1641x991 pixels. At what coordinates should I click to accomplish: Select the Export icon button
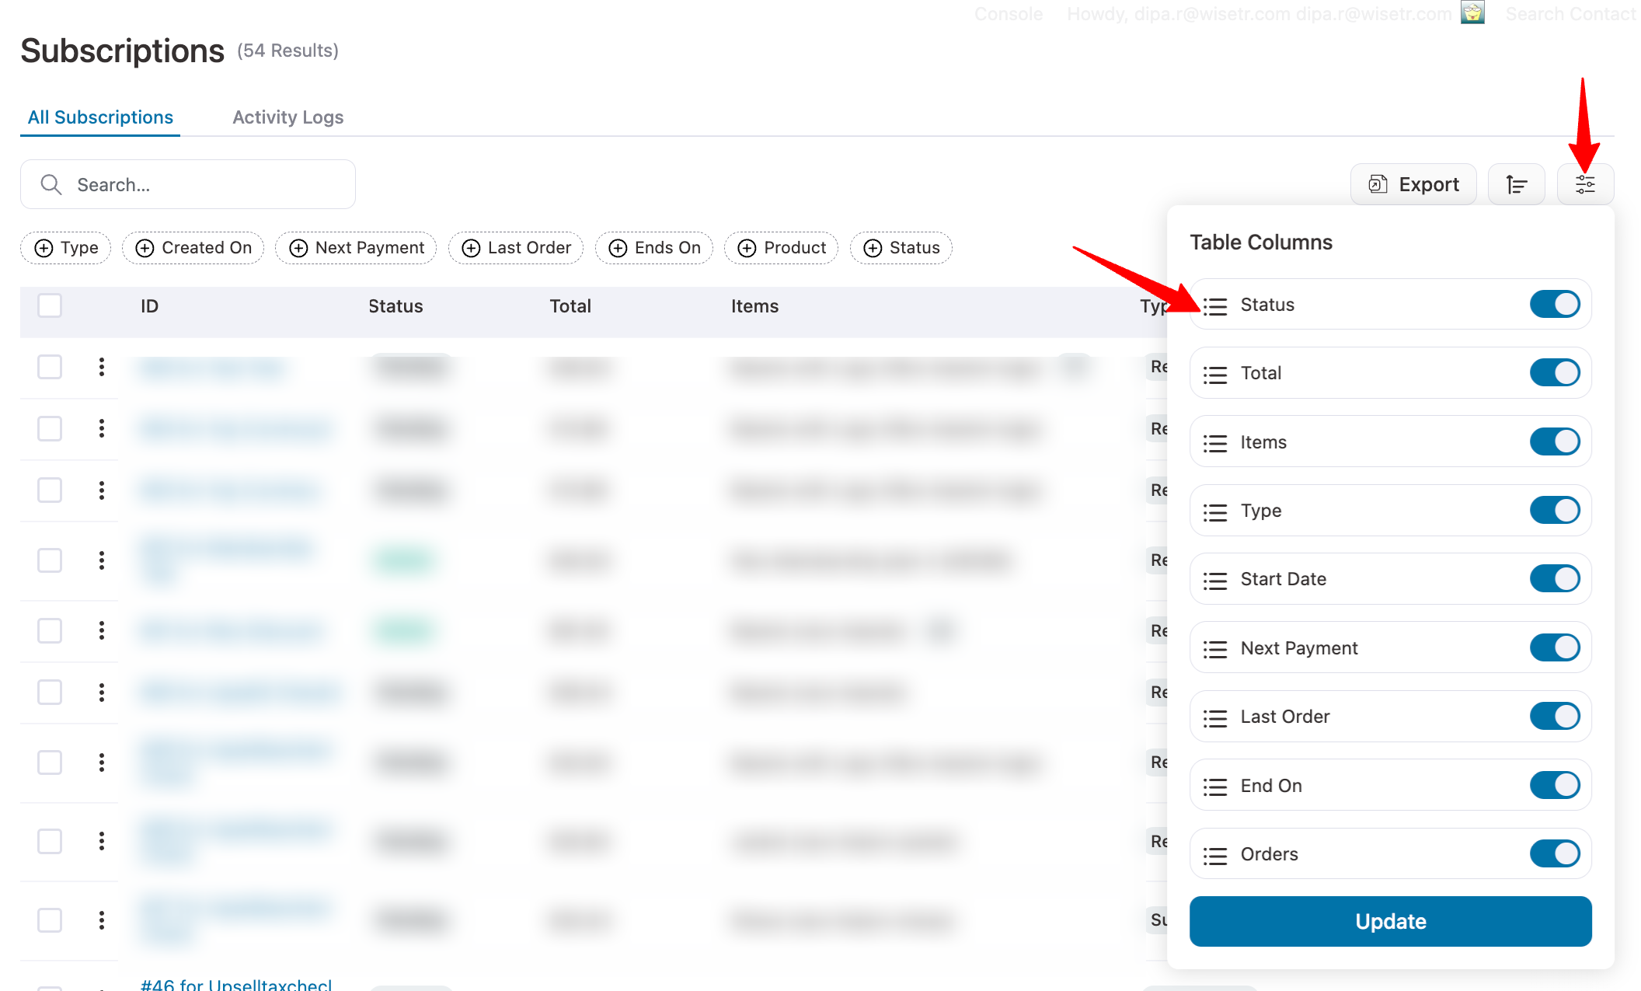[x=1413, y=184]
